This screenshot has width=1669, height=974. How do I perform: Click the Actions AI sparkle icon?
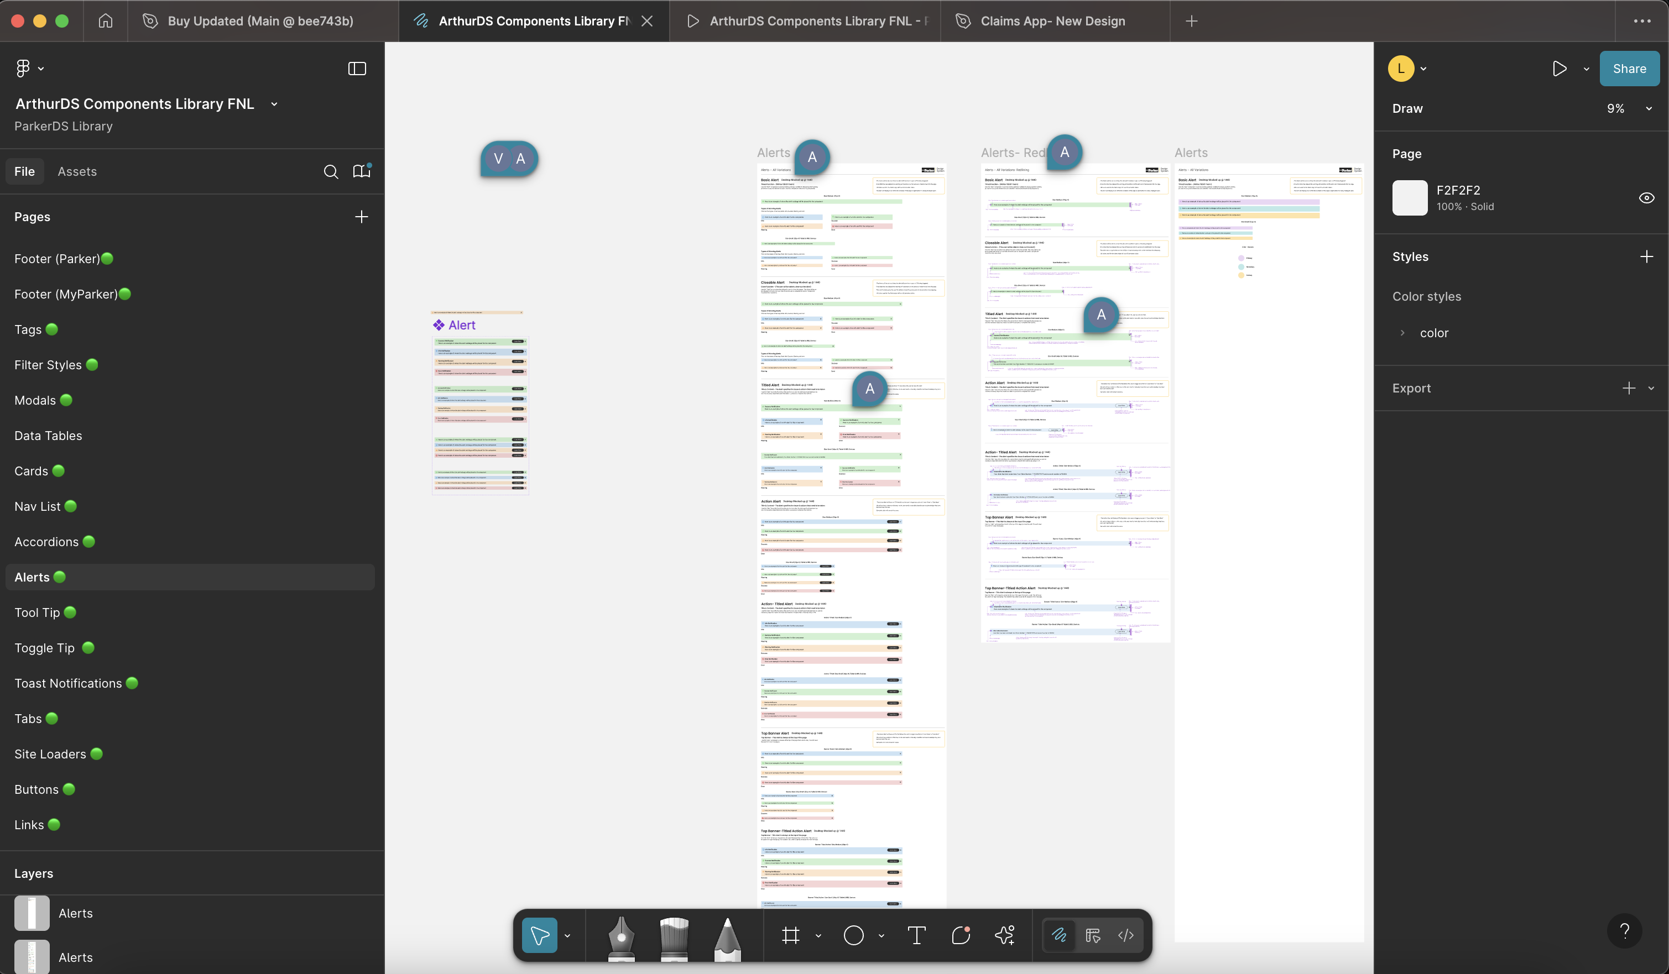(1005, 935)
